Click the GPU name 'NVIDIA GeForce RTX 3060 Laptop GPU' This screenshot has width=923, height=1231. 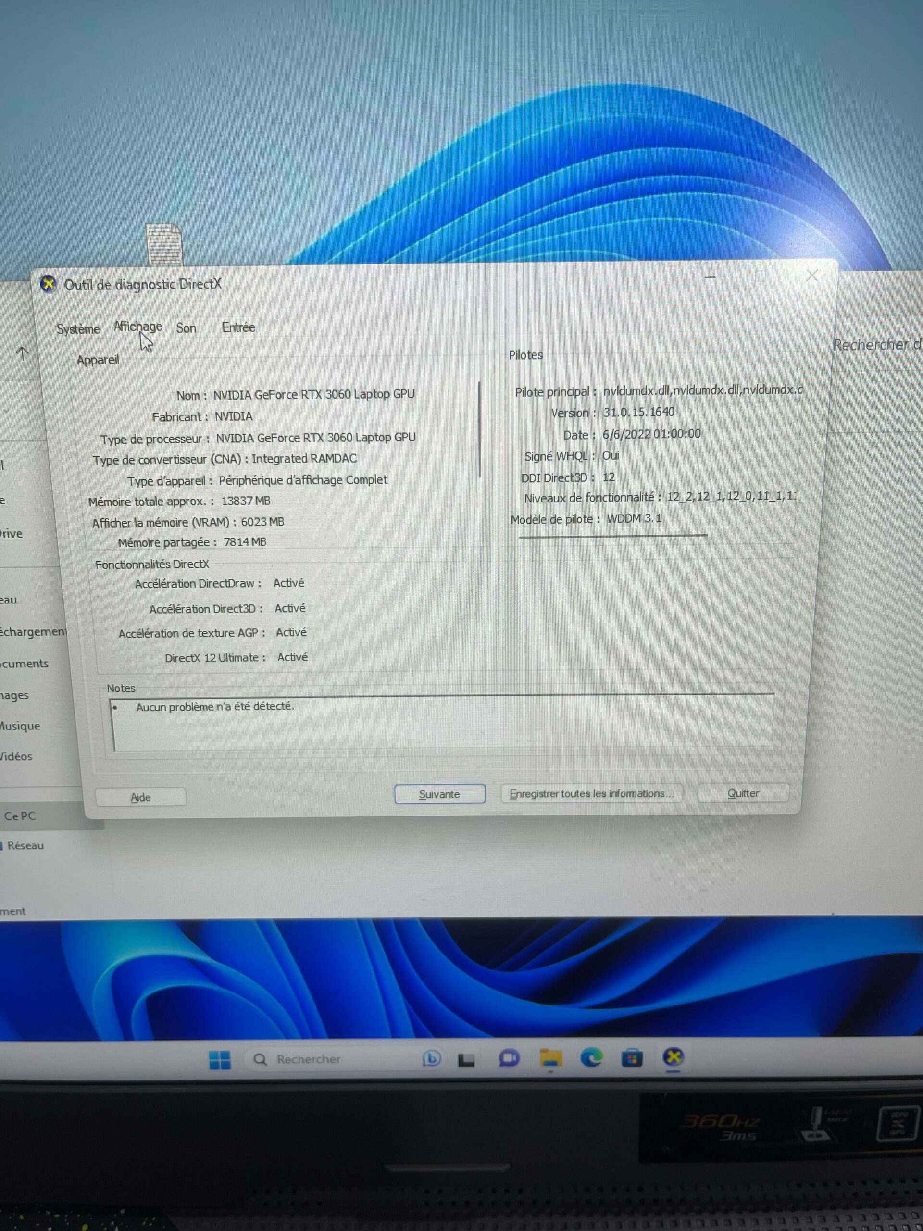(x=314, y=394)
